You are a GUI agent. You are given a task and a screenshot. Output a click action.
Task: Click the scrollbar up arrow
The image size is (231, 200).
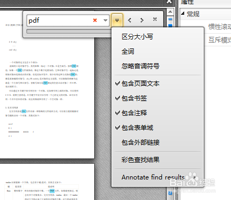click(170, 12)
